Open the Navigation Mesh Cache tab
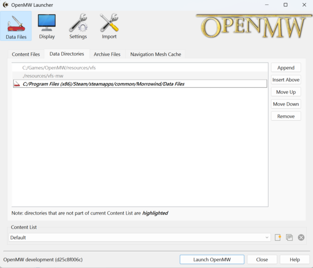This screenshot has height=268, width=313. point(156,54)
